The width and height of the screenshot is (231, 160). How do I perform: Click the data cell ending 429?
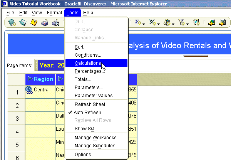[x=132, y=145]
